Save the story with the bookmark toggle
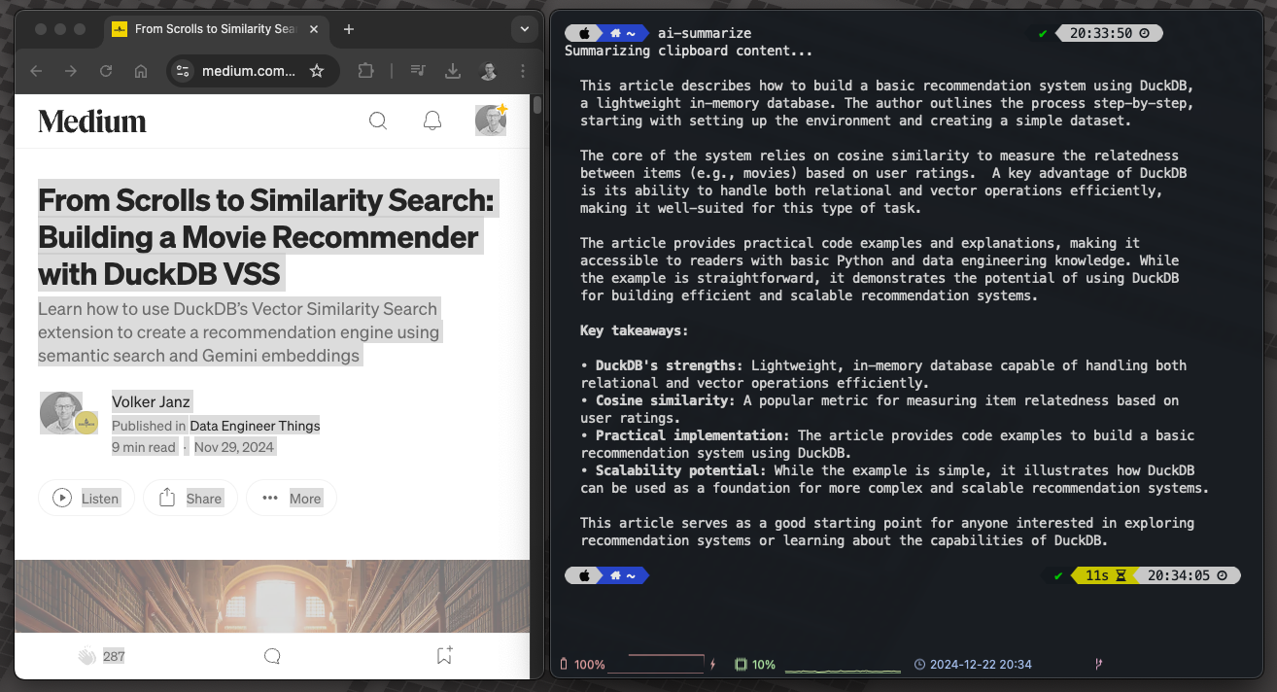 443,656
